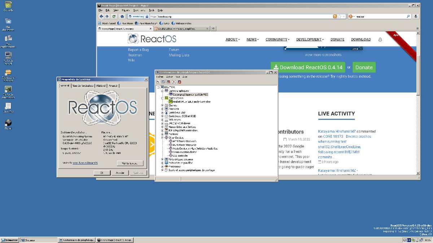The image size is (433, 243).
Task: Switch to Gestionnaire de périphériques taskbar button
Action: pos(76,240)
